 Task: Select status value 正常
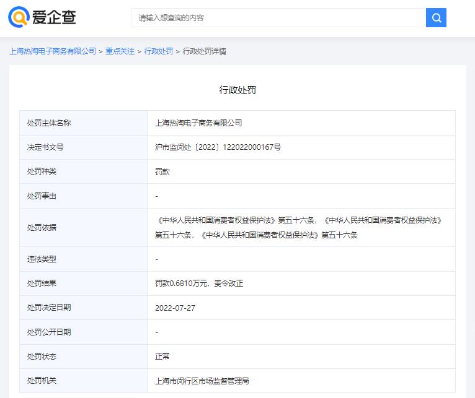pos(162,357)
